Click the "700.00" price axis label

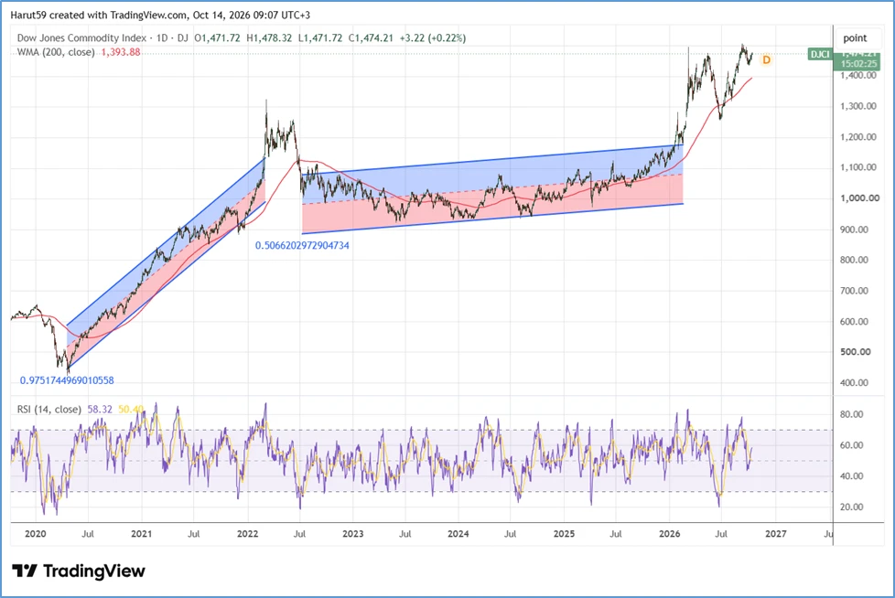click(x=855, y=291)
